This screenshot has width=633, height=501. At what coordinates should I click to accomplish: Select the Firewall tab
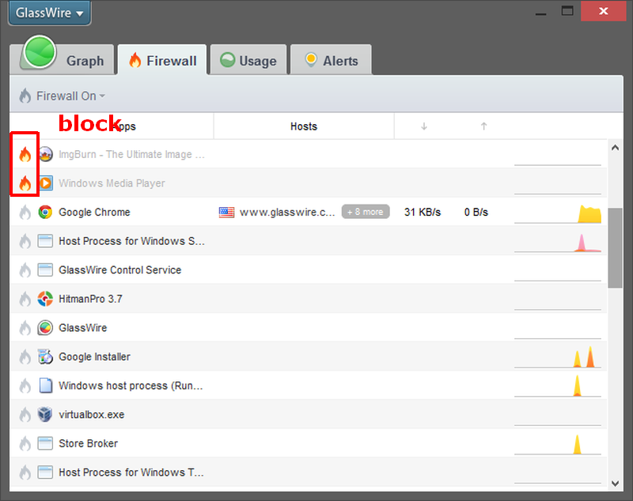pos(162,61)
